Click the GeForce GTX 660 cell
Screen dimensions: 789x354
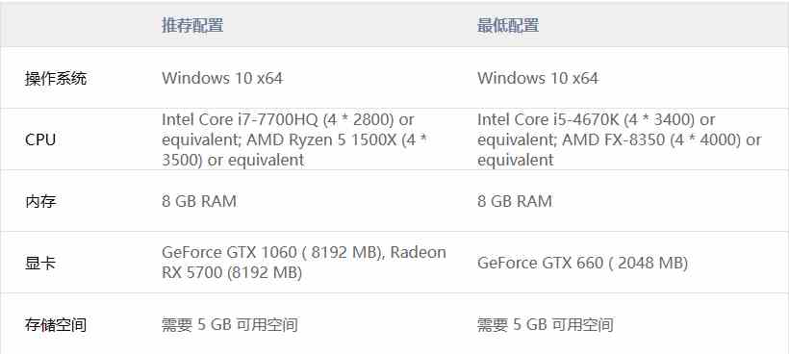point(583,263)
